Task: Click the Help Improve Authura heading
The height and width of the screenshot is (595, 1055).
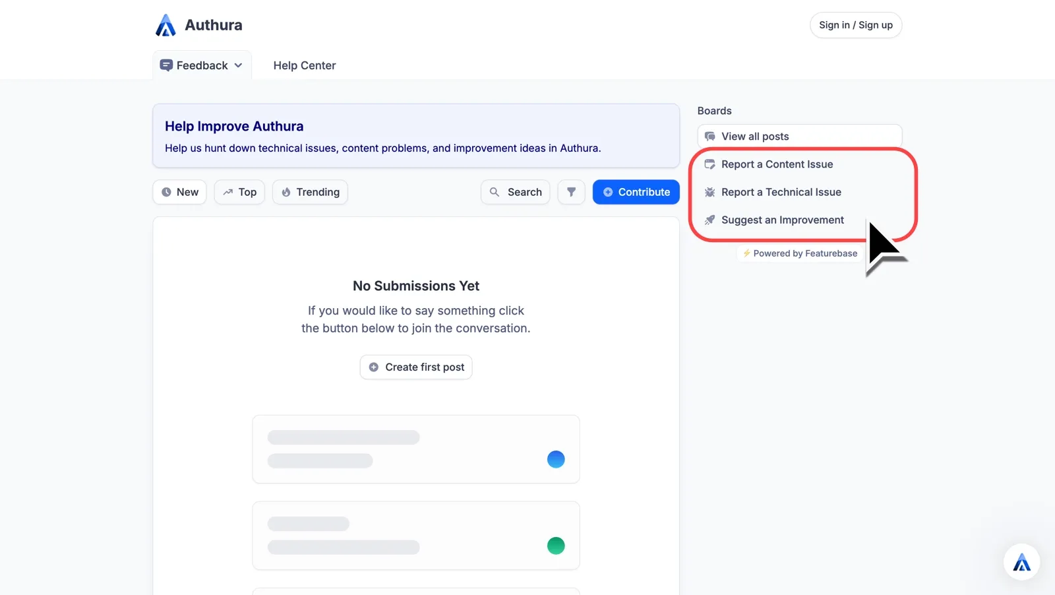Action: pos(234,126)
